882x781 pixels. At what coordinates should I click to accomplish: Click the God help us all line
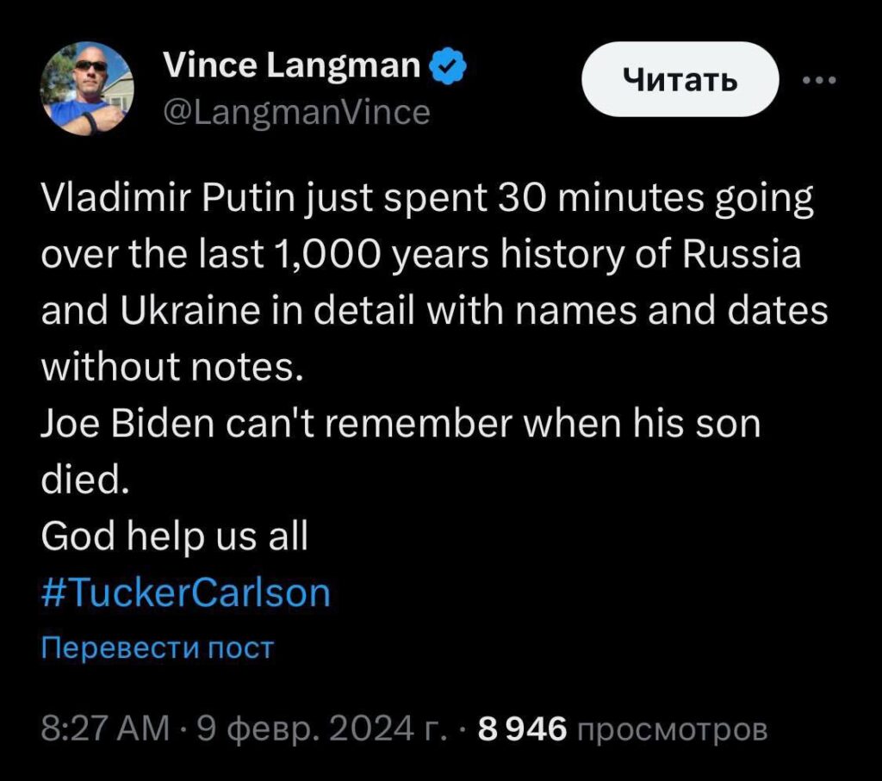(x=174, y=537)
